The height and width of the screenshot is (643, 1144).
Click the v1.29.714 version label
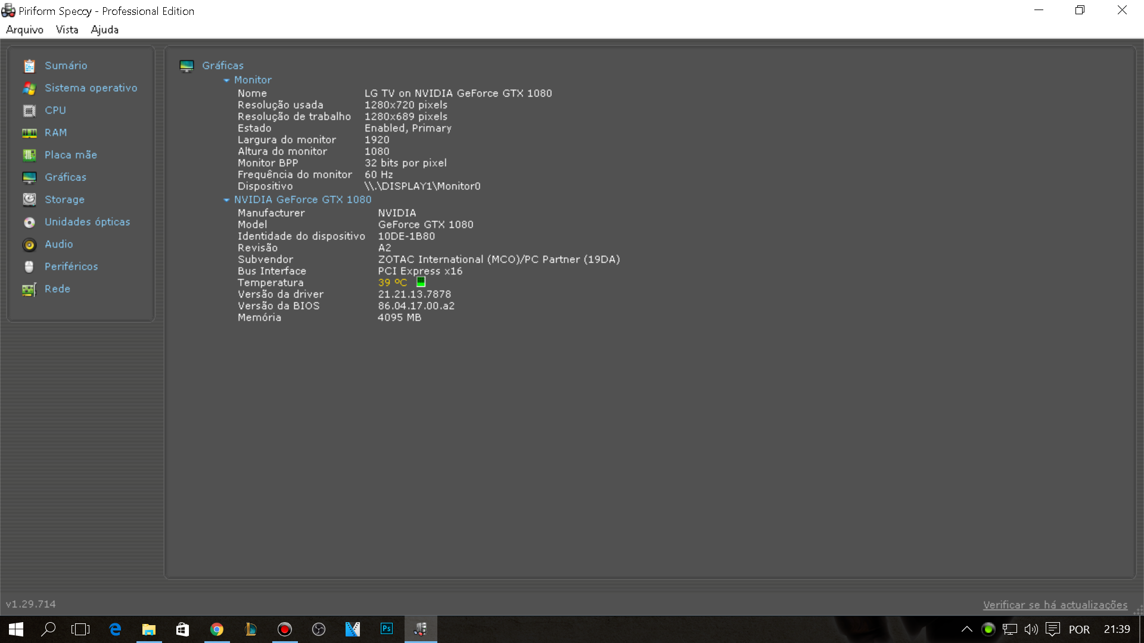(31, 604)
